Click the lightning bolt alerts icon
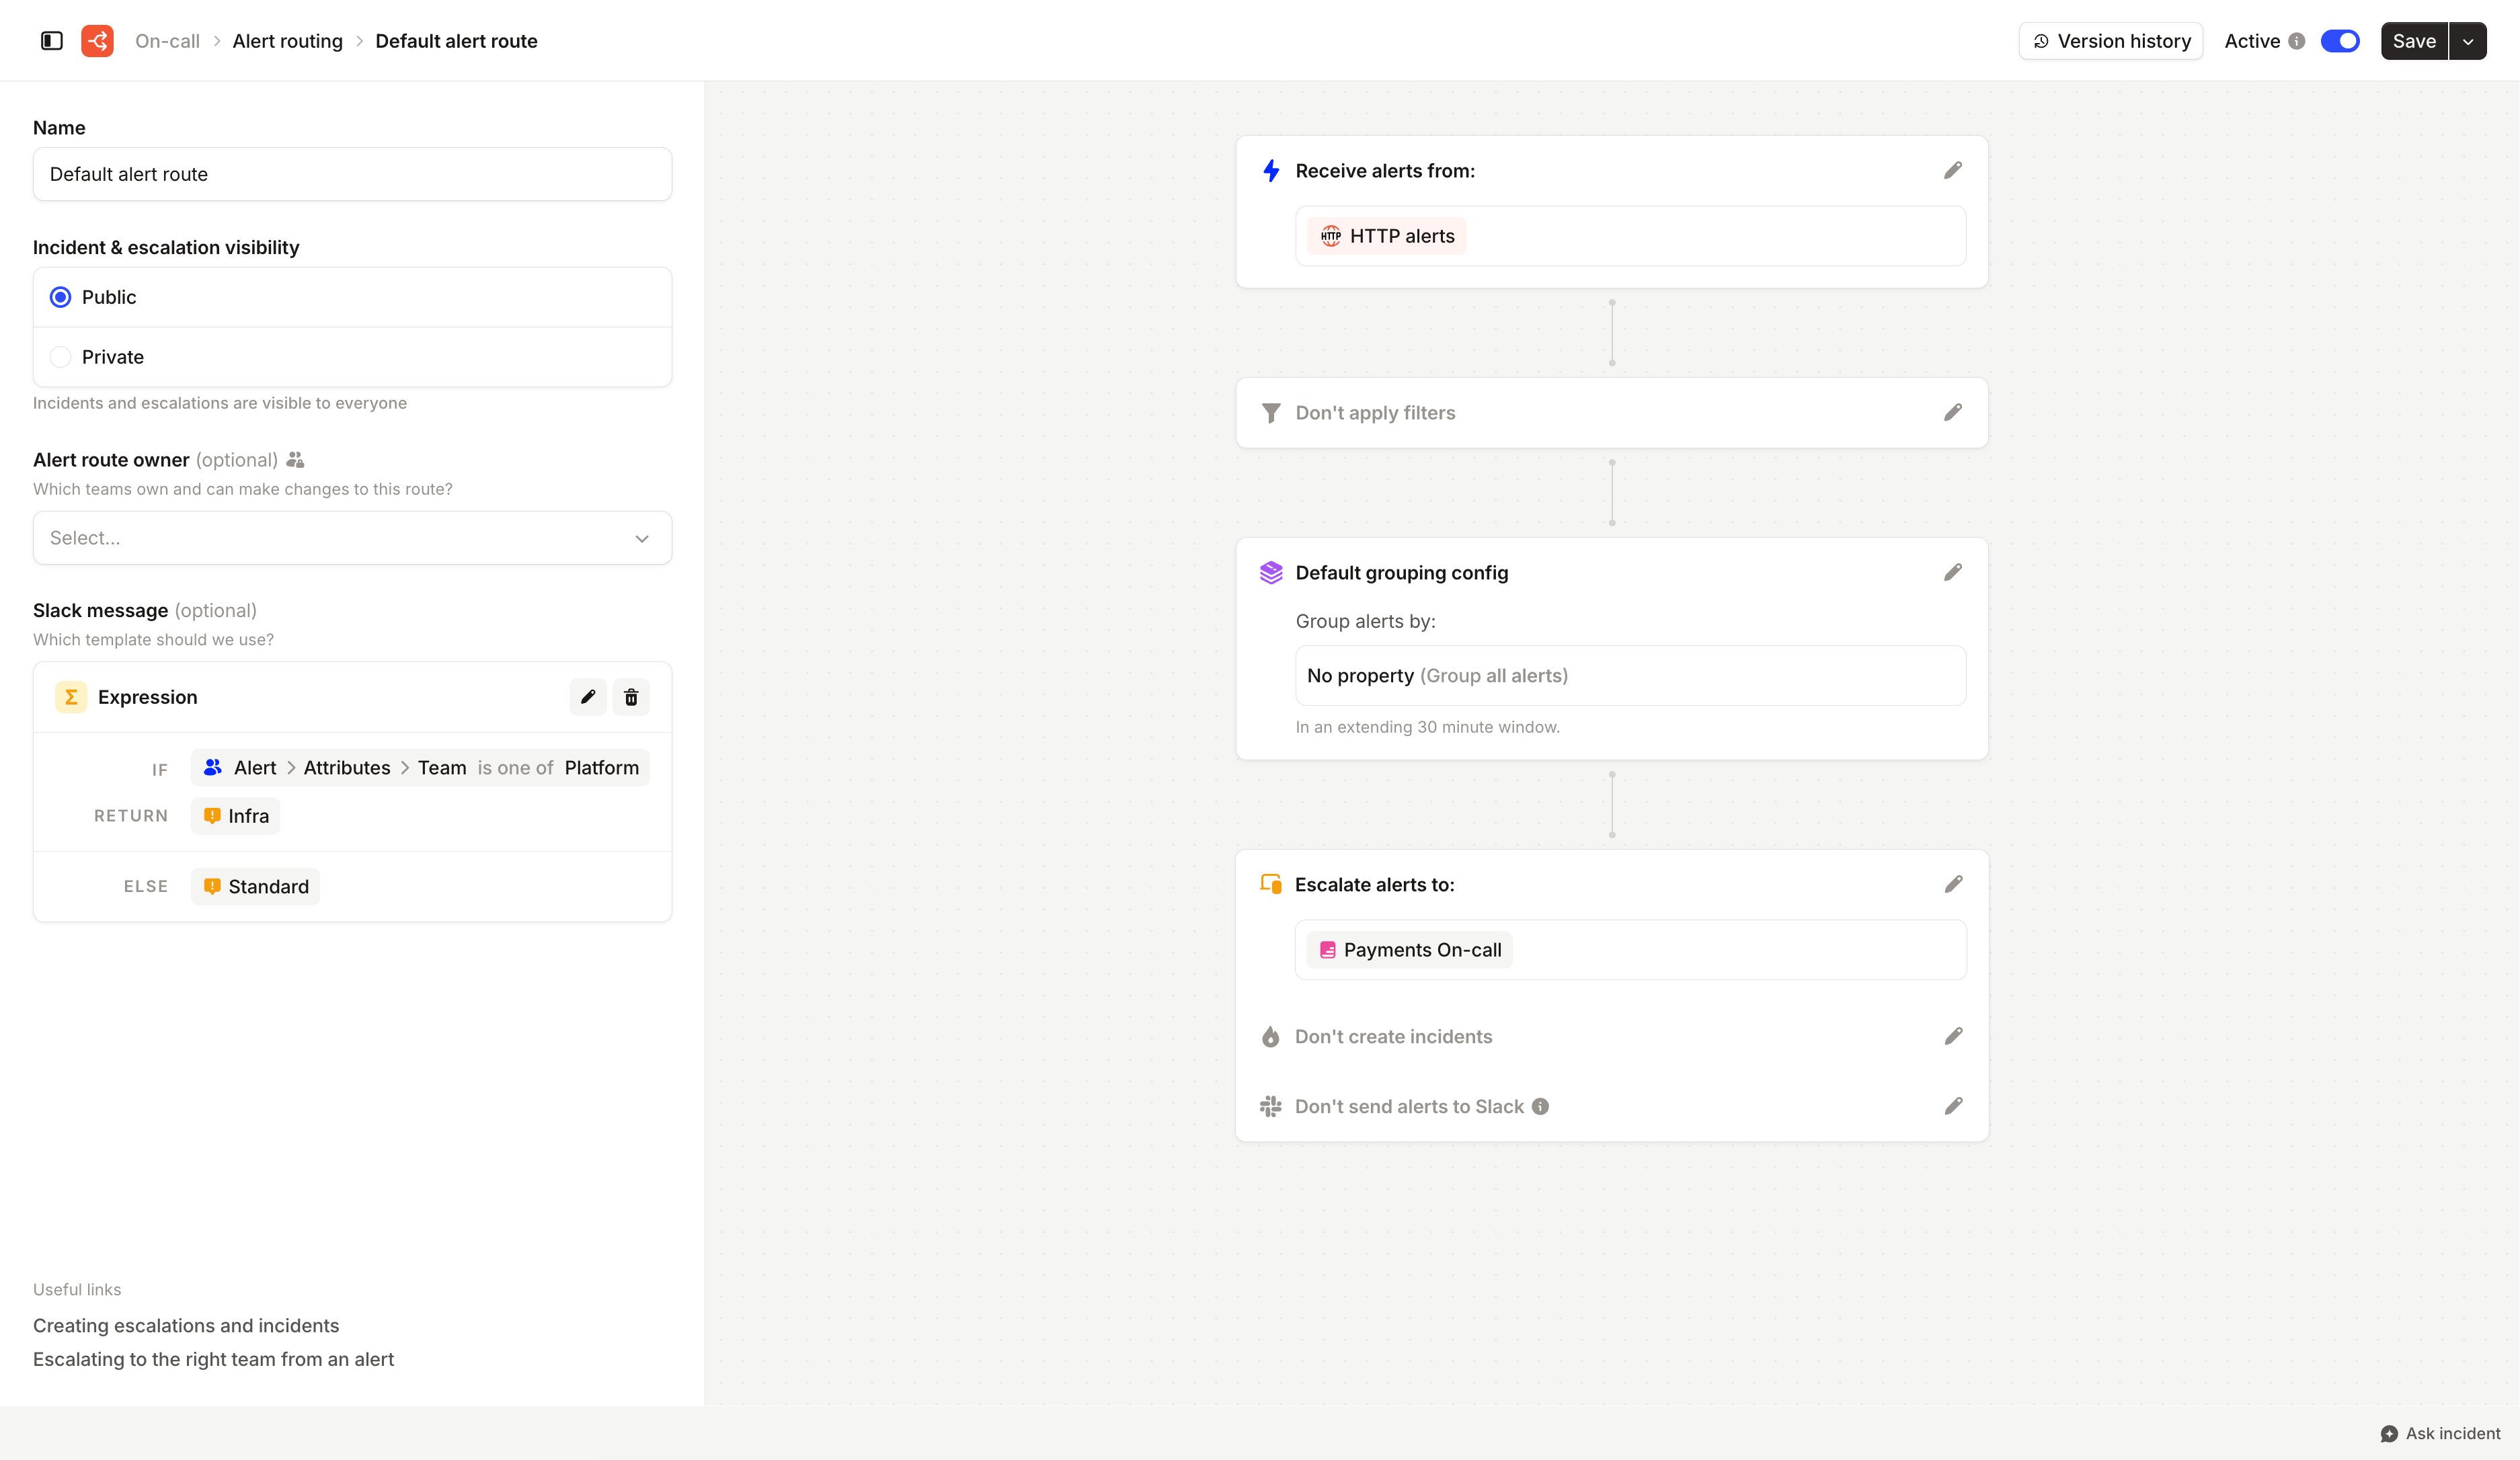The image size is (2520, 1460). pos(1271,171)
